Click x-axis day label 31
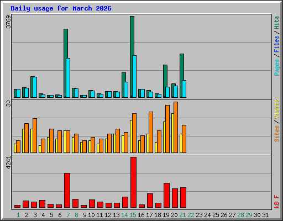 tap(265, 215)
